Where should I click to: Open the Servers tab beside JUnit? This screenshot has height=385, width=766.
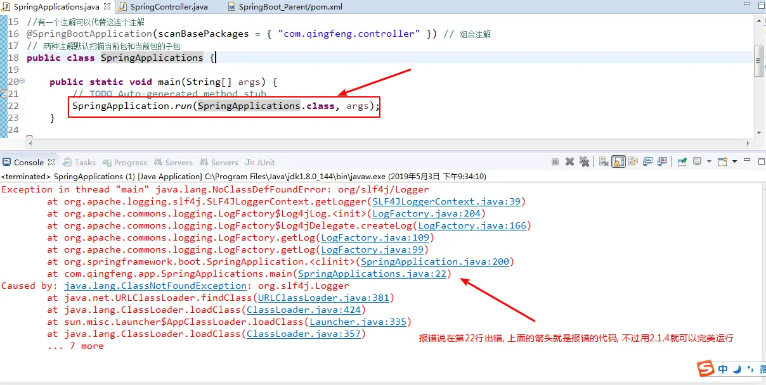point(219,162)
